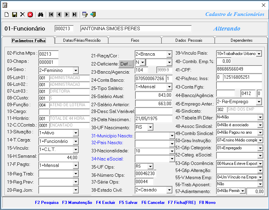Screen dimensions: 269x210
Task: Click the F5 Salvar link
Action: click(x=128, y=203)
